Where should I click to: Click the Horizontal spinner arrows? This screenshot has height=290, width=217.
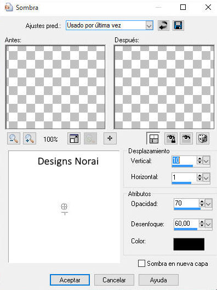(199, 177)
